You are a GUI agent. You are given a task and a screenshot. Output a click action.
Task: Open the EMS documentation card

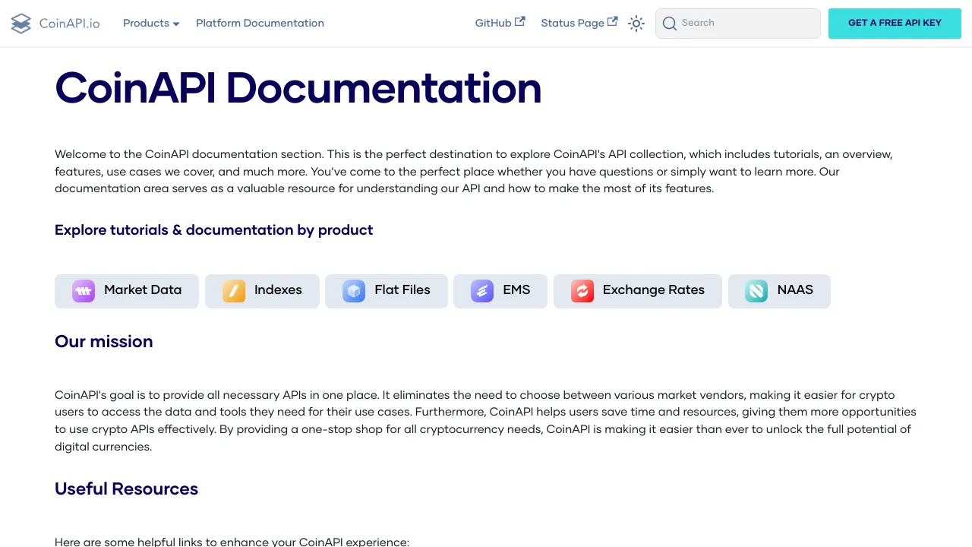pos(500,291)
